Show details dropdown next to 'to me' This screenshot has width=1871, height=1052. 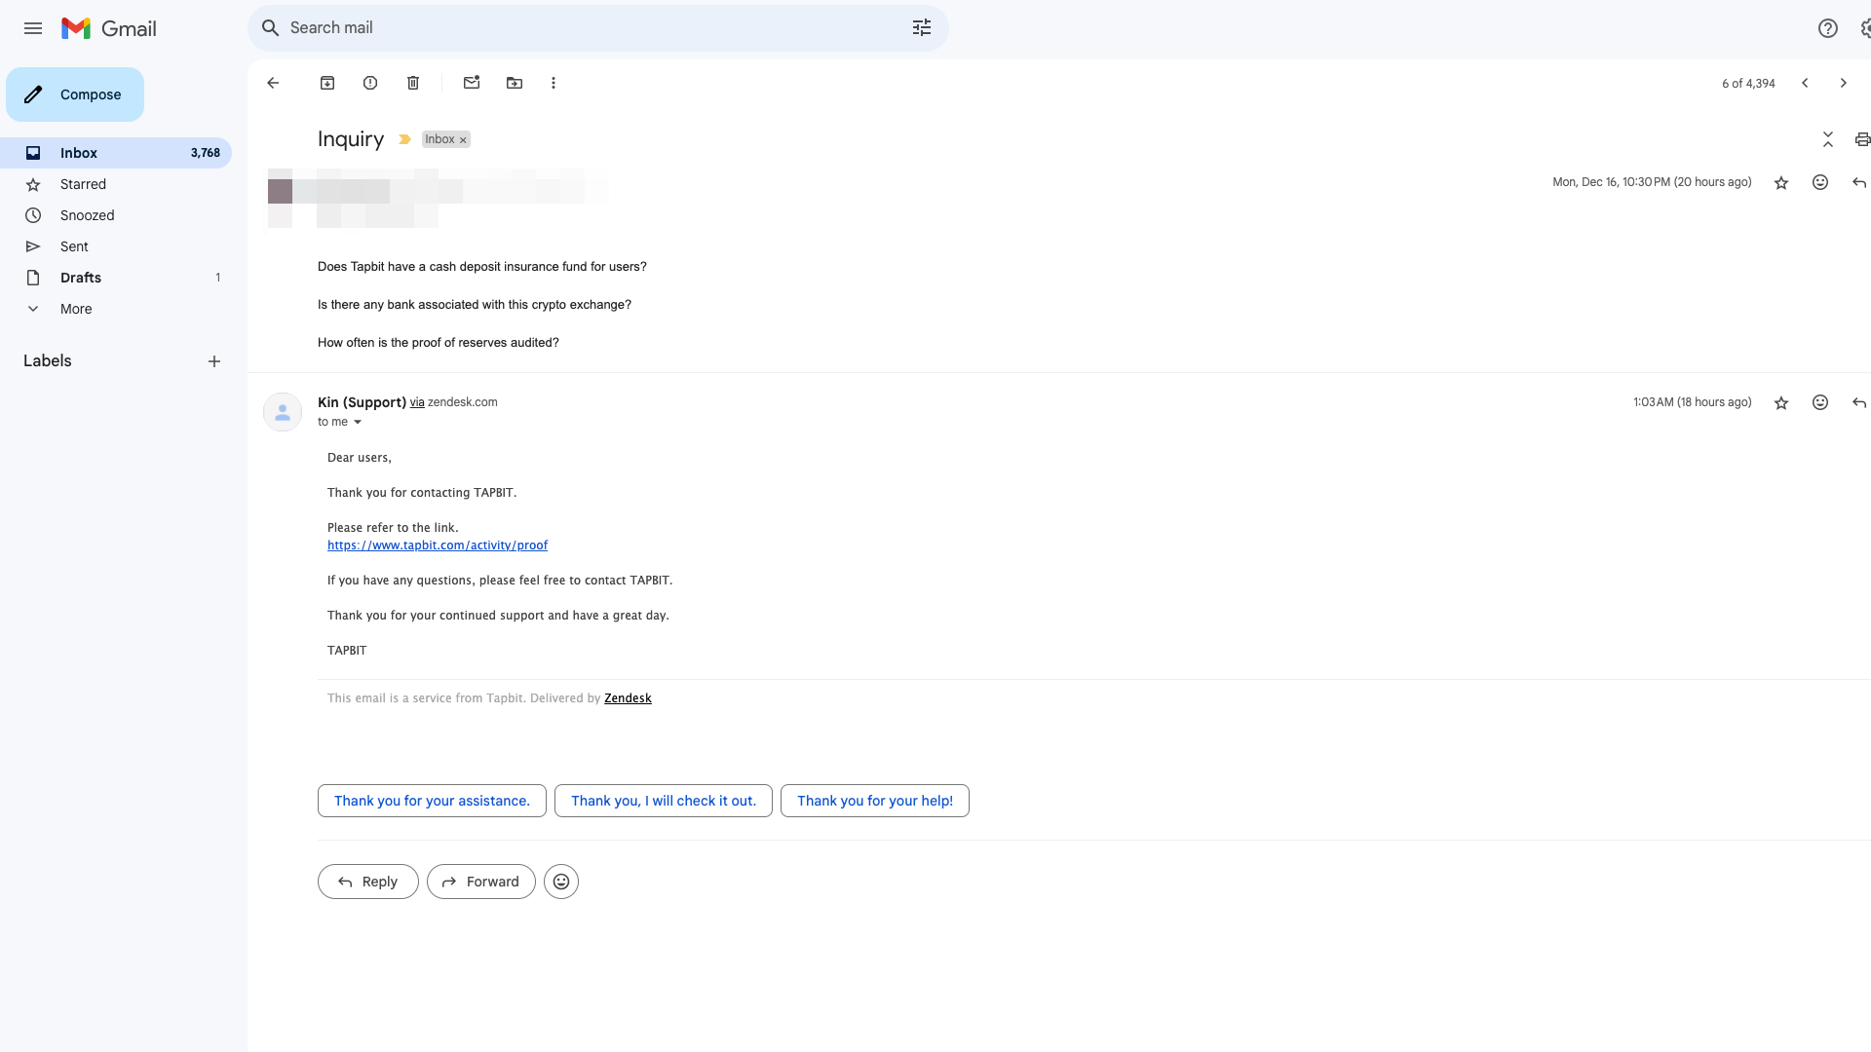358,422
